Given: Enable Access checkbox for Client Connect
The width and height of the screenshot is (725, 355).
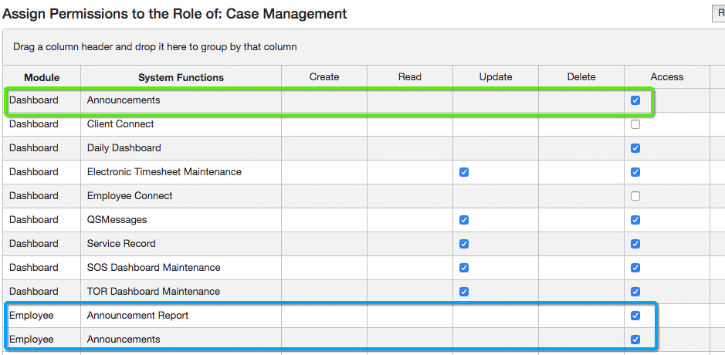Looking at the screenshot, I should tap(635, 124).
